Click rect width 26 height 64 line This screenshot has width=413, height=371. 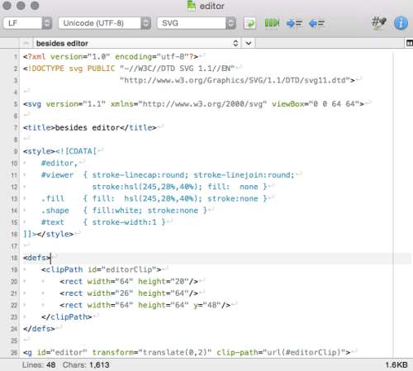pyautogui.click(x=129, y=293)
